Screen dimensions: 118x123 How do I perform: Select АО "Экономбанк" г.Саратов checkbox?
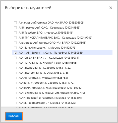(x=15, y=68)
